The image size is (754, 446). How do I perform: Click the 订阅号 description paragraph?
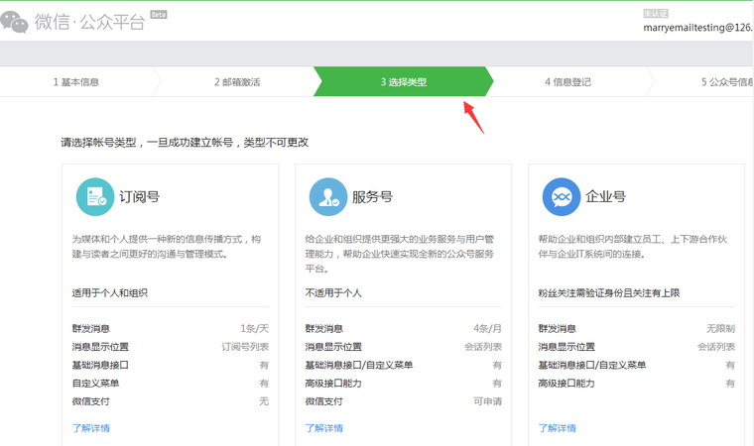tap(167, 247)
